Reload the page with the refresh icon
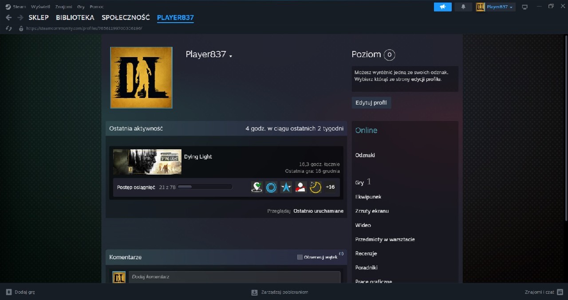The width and height of the screenshot is (568, 300). tap(8, 28)
